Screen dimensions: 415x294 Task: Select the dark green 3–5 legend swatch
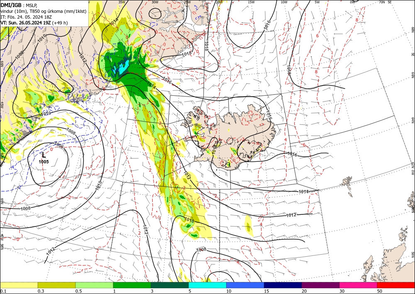click(x=170, y=285)
